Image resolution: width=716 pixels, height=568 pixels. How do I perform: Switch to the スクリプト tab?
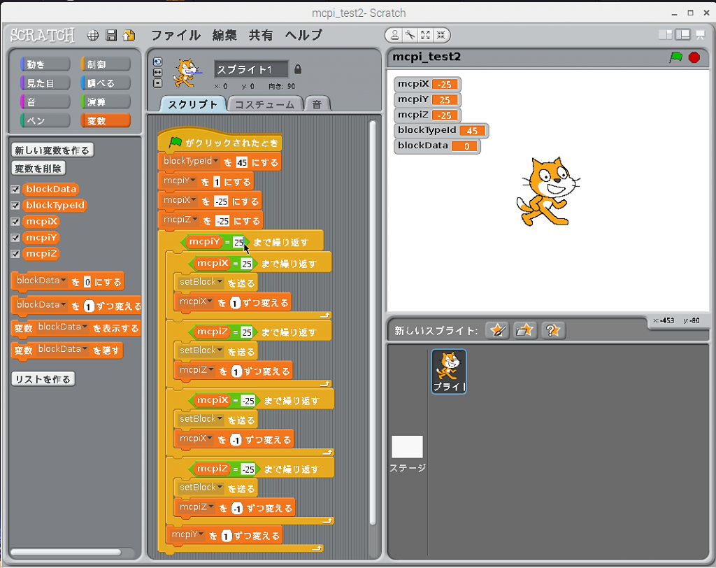[x=193, y=104]
